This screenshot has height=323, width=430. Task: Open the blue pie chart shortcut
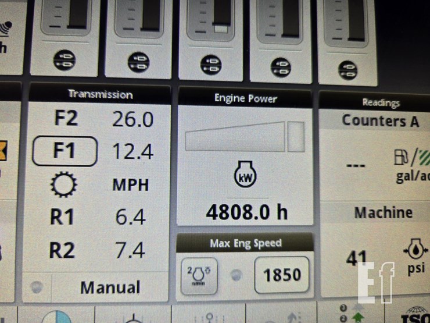tap(57, 317)
